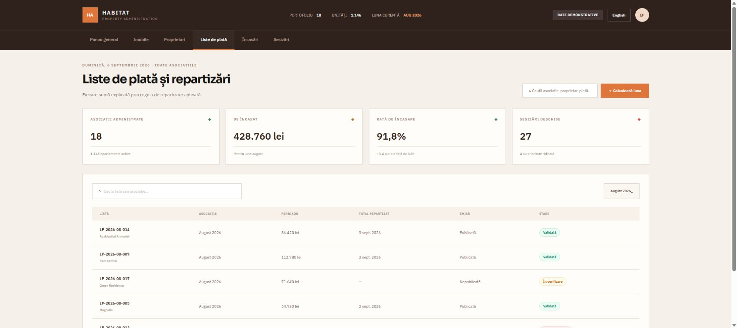This screenshot has height=328, width=737.
Task: Click the Calculează luna button
Action: coord(625,91)
